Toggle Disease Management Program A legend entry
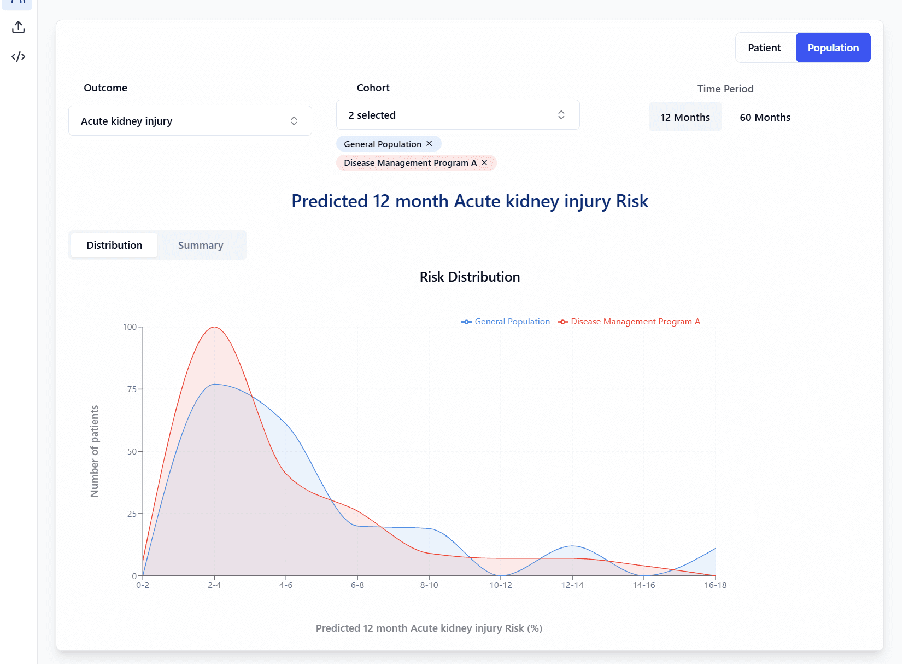The width and height of the screenshot is (903, 664). pyautogui.click(x=629, y=322)
